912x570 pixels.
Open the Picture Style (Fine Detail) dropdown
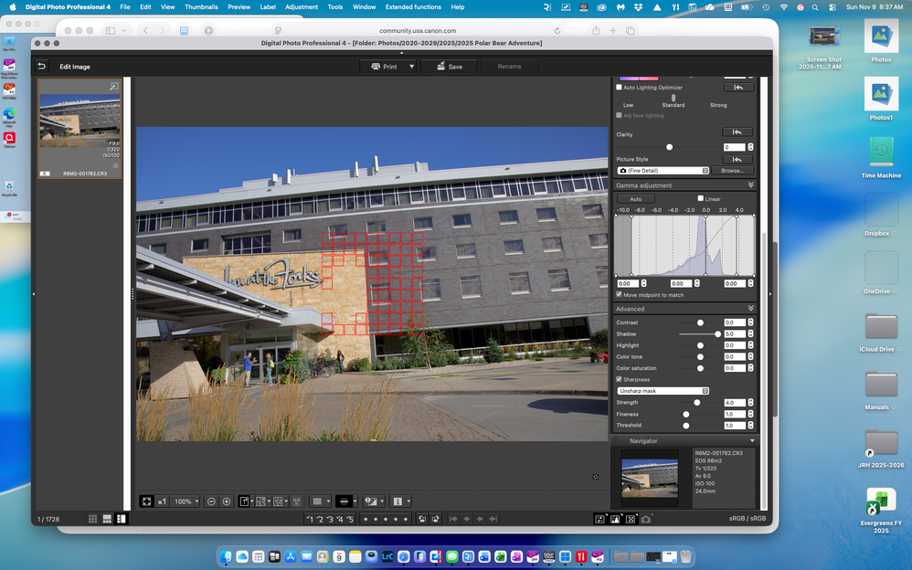pos(663,171)
